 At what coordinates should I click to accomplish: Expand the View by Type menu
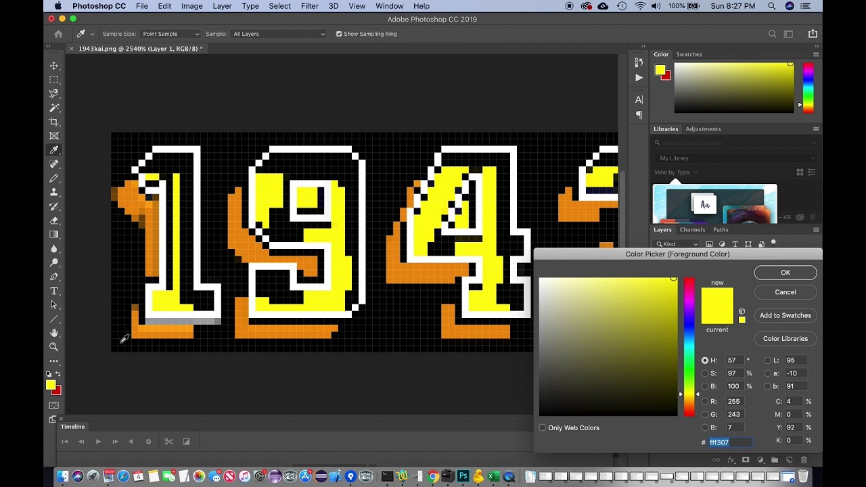coord(675,172)
